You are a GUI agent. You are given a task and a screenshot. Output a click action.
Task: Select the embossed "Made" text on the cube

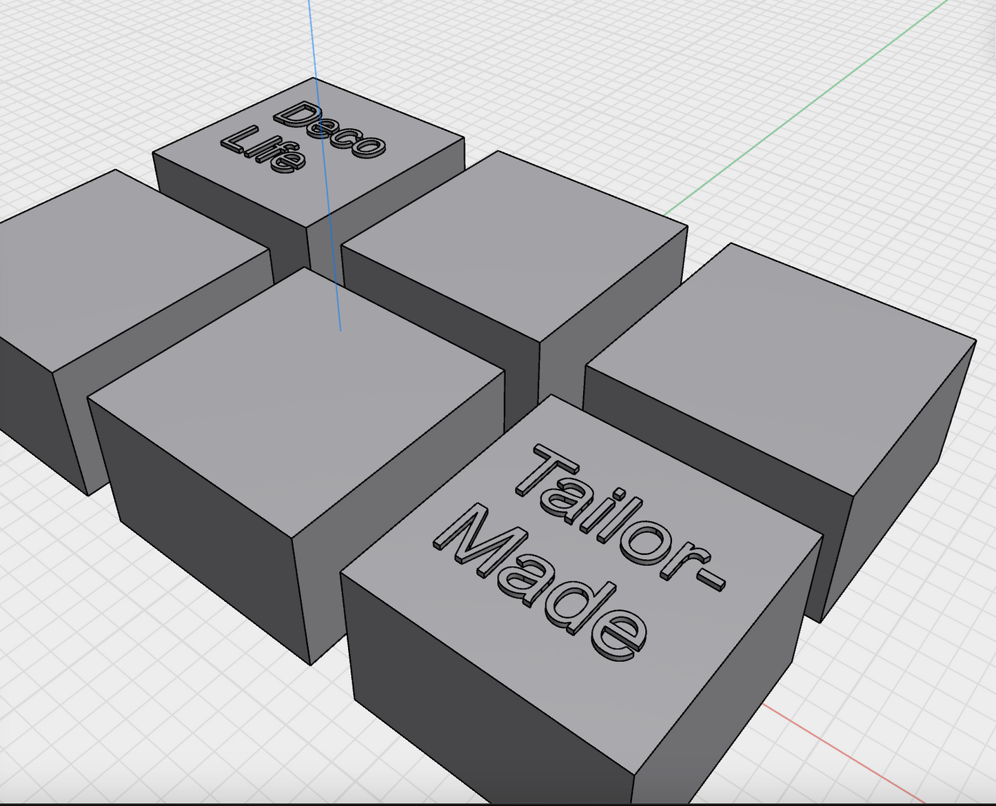click(x=540, y=583)
